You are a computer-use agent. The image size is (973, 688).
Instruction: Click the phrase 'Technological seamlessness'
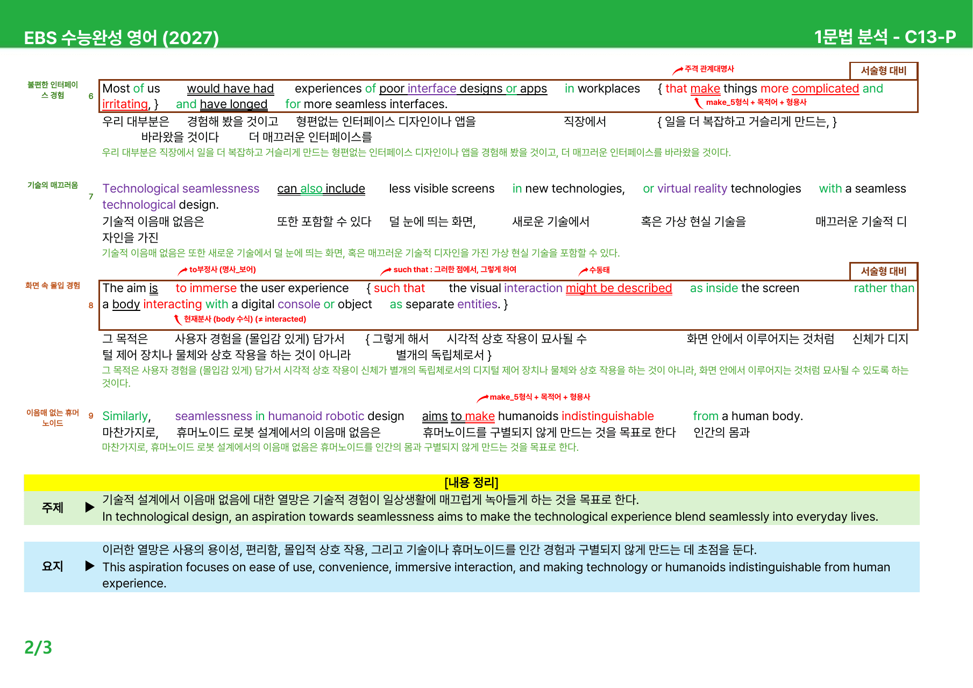(181, 189)
